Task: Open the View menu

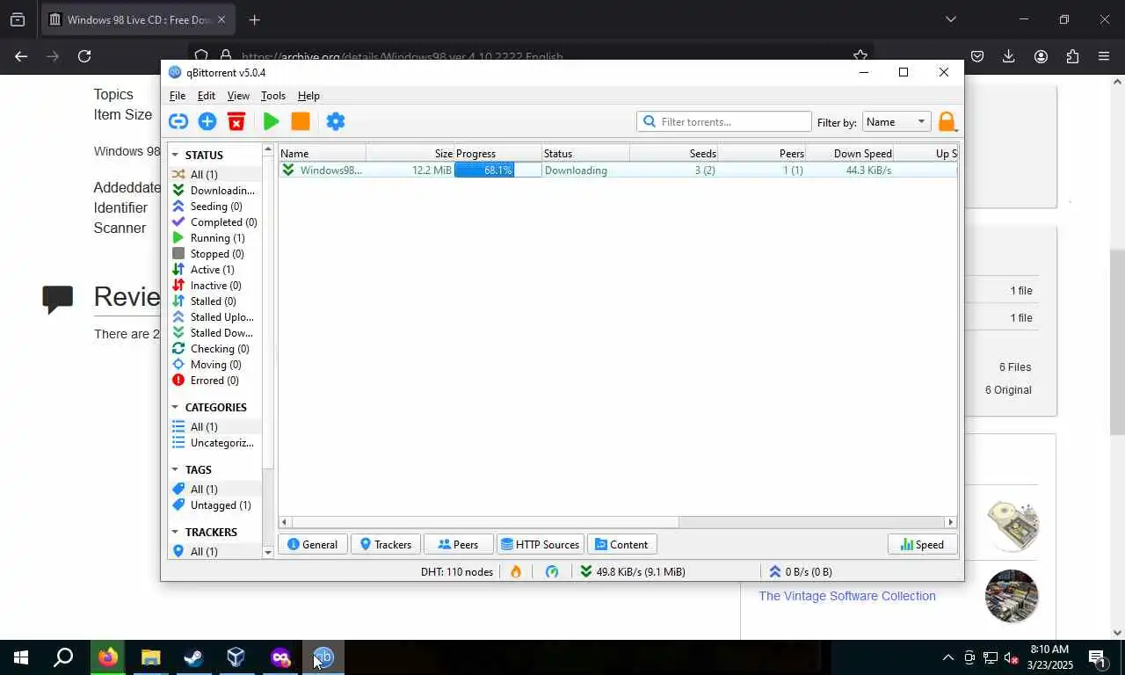Action: [x=238, y=95]
